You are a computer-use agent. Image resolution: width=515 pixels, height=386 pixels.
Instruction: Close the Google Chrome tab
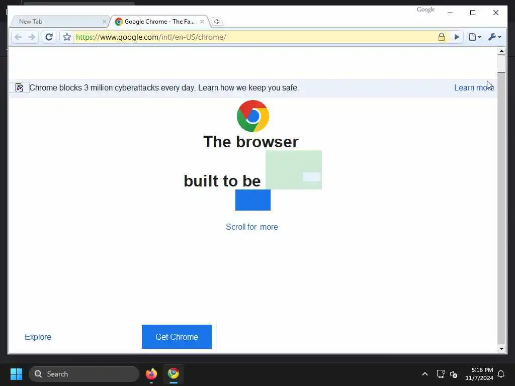(x=202, y=22)
